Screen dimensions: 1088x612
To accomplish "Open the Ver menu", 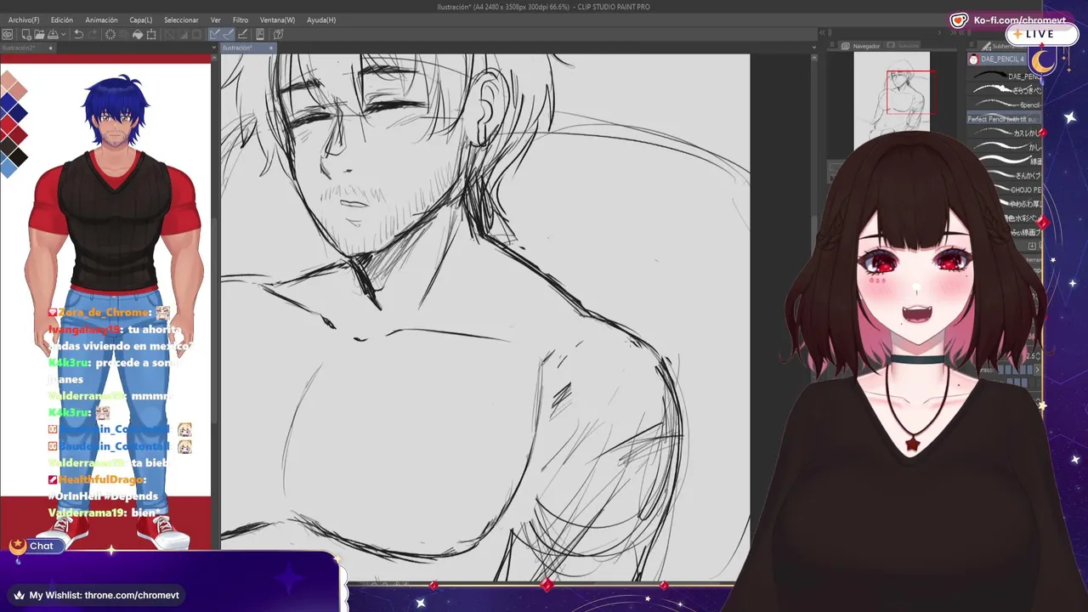I will point(215,20).
